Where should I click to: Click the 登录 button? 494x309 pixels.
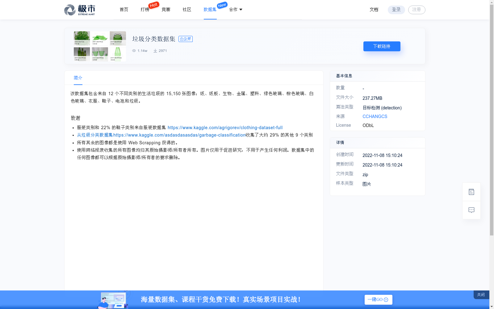(x=396, y=10)
